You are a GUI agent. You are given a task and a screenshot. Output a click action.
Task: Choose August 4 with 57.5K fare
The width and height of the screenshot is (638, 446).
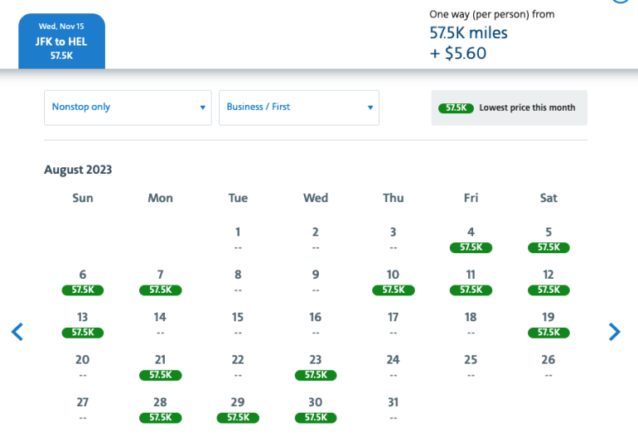click(x=471, y=239)
